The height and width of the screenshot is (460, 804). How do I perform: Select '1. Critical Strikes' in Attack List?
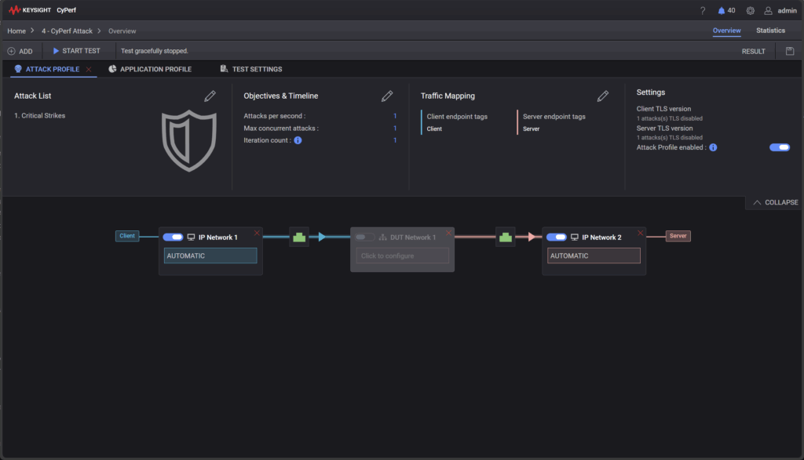coord(40,116)
